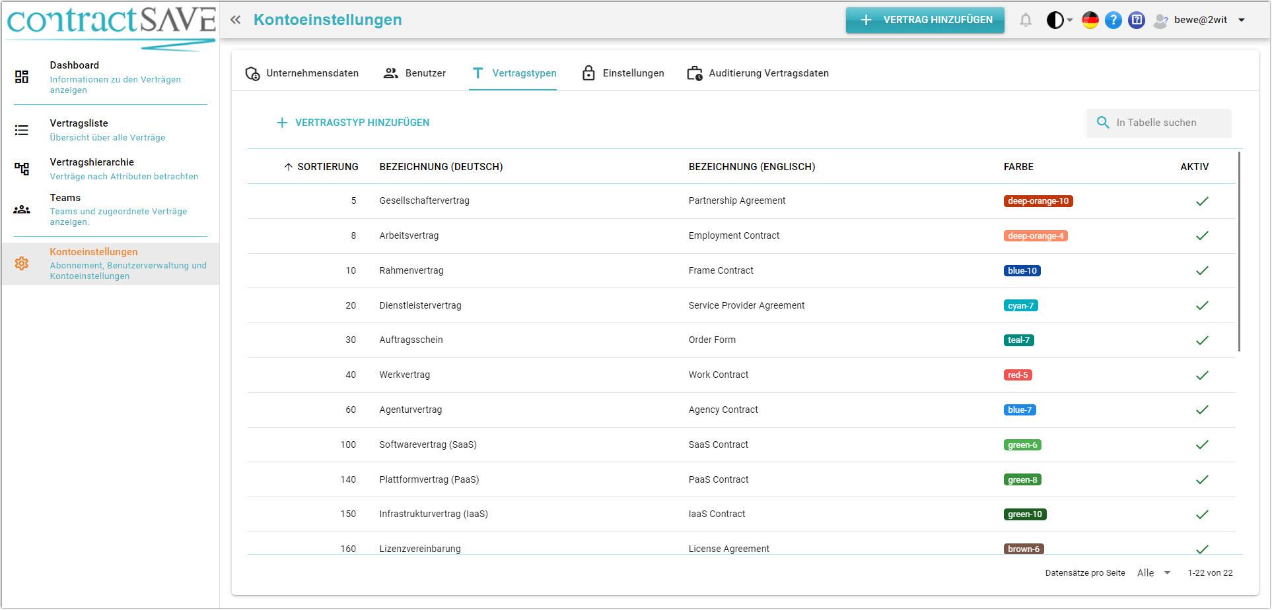Click the blue-10 color badge

click(x=1022, y=270)
